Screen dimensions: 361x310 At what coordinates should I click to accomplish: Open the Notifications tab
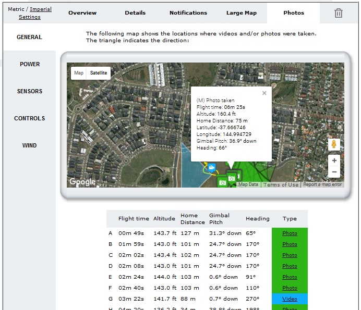coord(188,13)
